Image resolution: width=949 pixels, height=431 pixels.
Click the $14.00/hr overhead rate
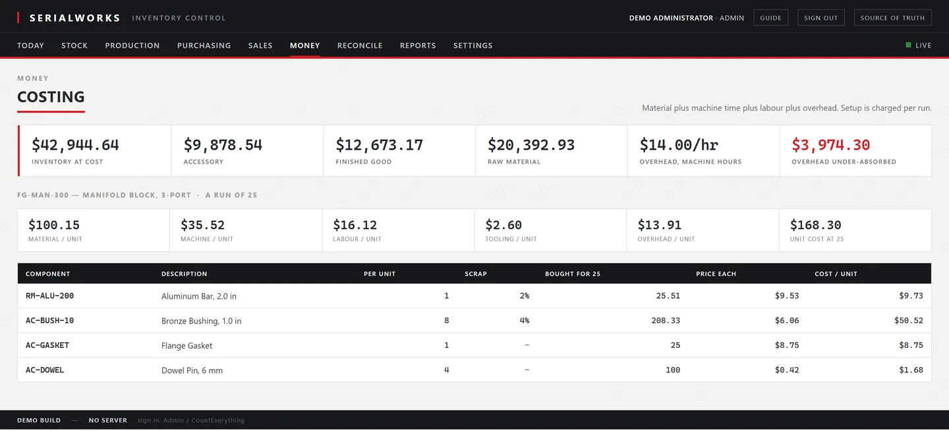679,145
